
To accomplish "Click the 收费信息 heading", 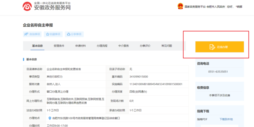I will [203, 88].
